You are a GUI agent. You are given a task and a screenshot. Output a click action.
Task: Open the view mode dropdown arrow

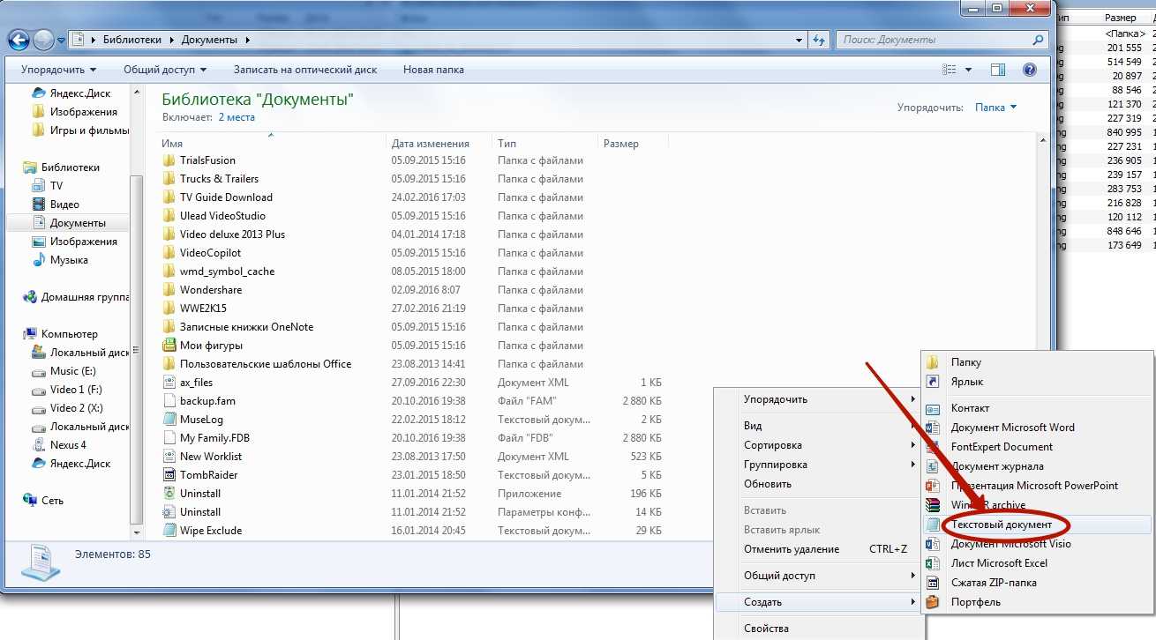968,70
